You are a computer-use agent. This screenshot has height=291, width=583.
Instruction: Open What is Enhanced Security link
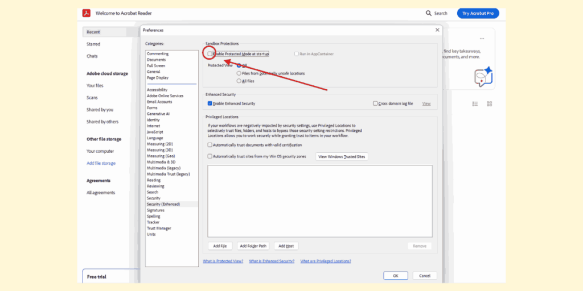click(272, 261)
